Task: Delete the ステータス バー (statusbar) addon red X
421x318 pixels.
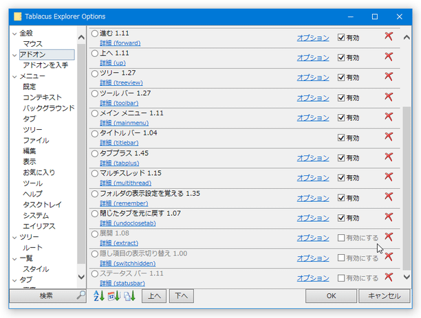Action: tap(389, 277)
